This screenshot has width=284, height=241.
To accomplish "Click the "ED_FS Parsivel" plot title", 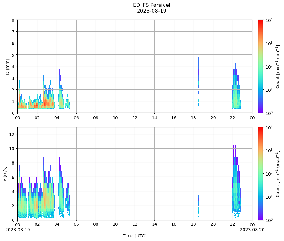I will point(151,5).
